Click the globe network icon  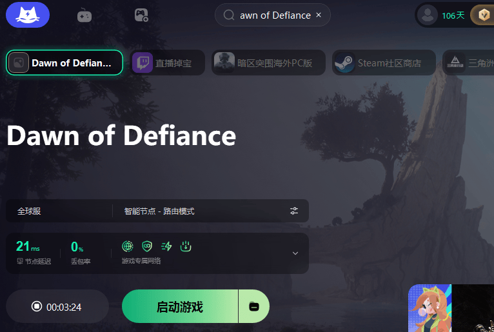128,246
